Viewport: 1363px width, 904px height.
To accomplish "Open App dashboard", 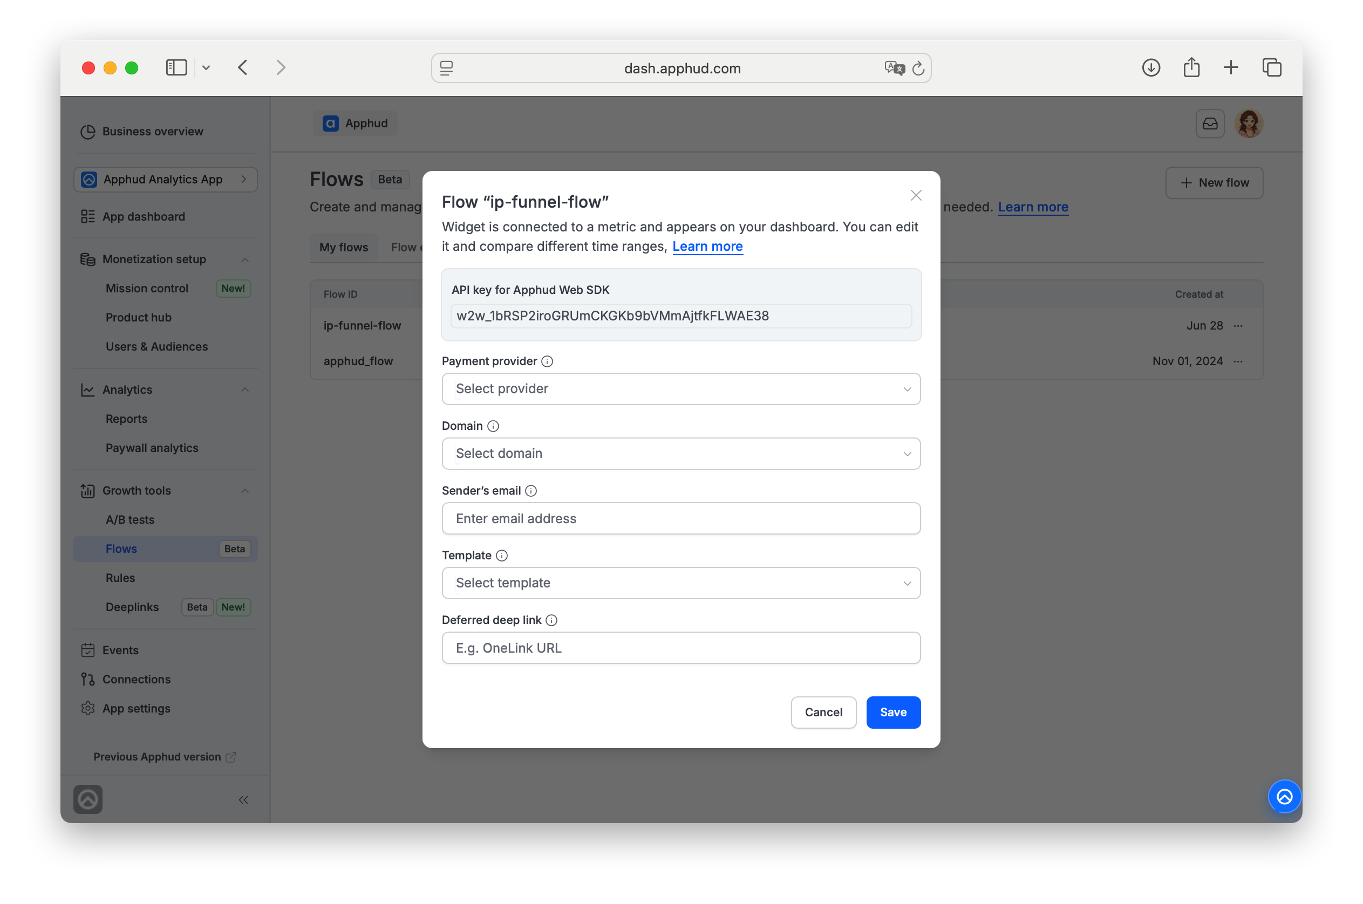I will 144,217.
